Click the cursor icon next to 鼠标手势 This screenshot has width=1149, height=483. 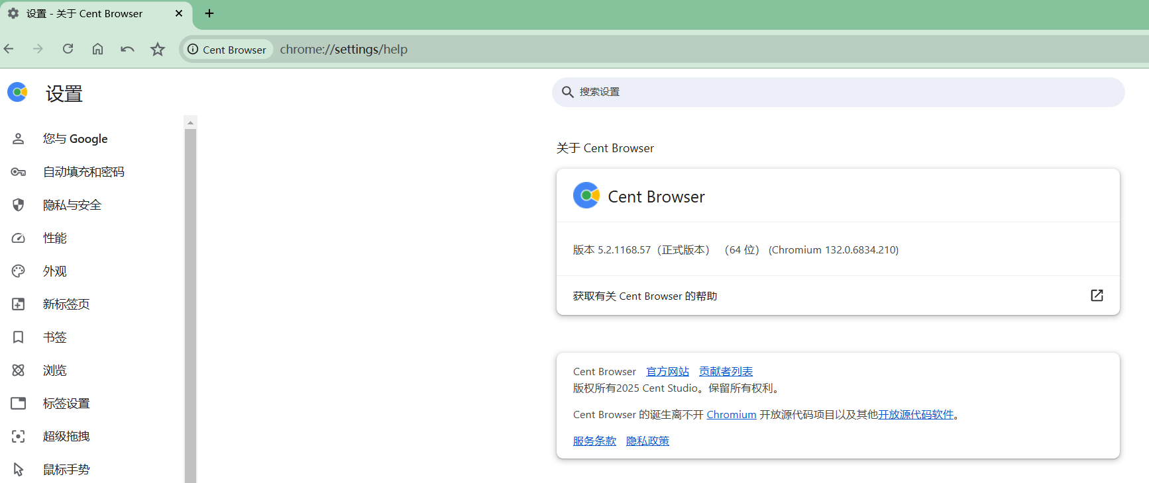[x=19, y=470]
